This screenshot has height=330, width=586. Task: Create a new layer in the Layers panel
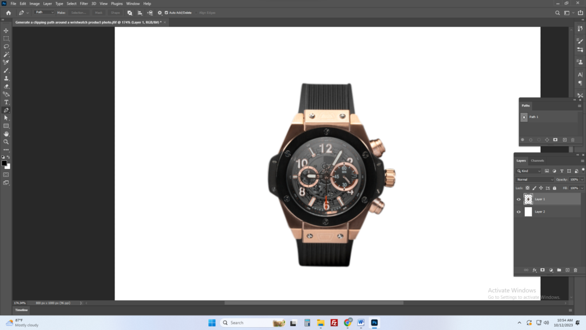(x=568, y=270)
